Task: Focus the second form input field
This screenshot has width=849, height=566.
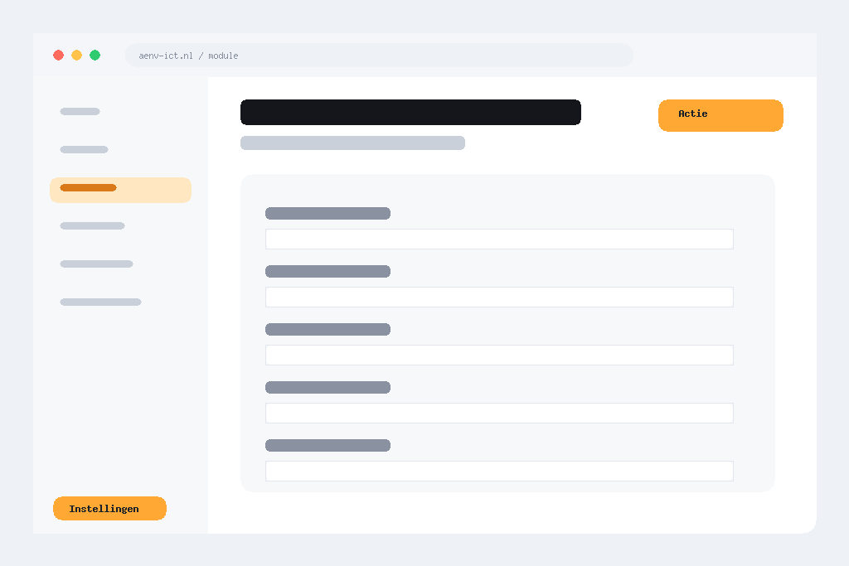Action: [x=499, y=297]
